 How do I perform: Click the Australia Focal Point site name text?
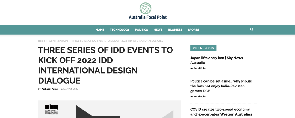click(148, 17)
